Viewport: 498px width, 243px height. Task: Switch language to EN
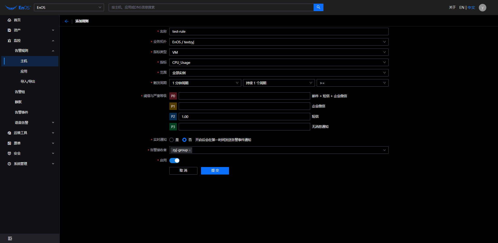462,8
